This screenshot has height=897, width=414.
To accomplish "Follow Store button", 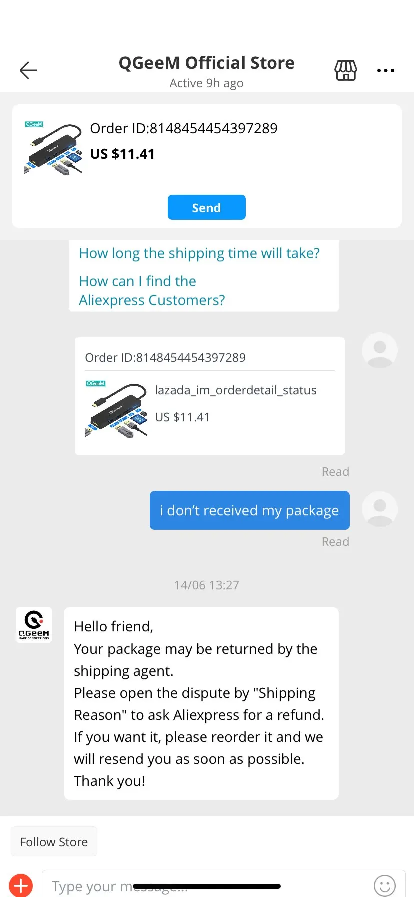I will (x=54, y=842).
